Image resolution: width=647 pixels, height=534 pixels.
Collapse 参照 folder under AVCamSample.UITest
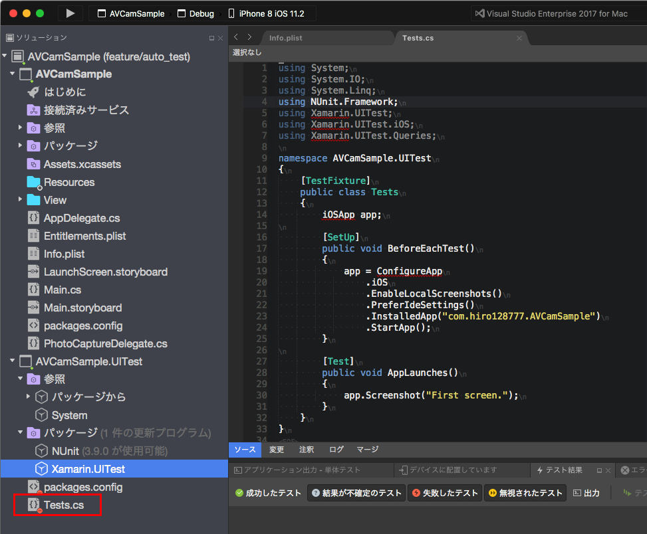20,378
